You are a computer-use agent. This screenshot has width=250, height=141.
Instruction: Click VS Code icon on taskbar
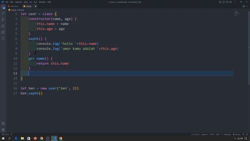click(x=54, y=138)
